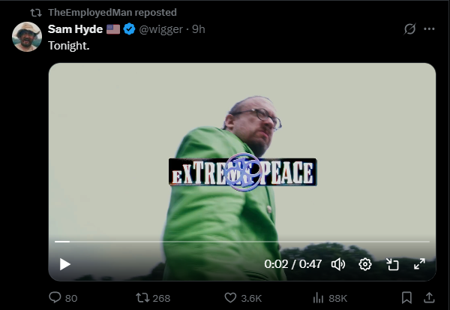Open Sam Hyde's profile avatar

(x=27, y=37)
